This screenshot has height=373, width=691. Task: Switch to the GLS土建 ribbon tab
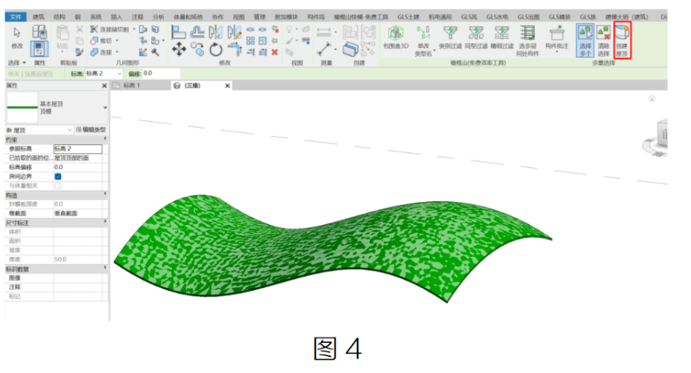click(x=409, y=17)
